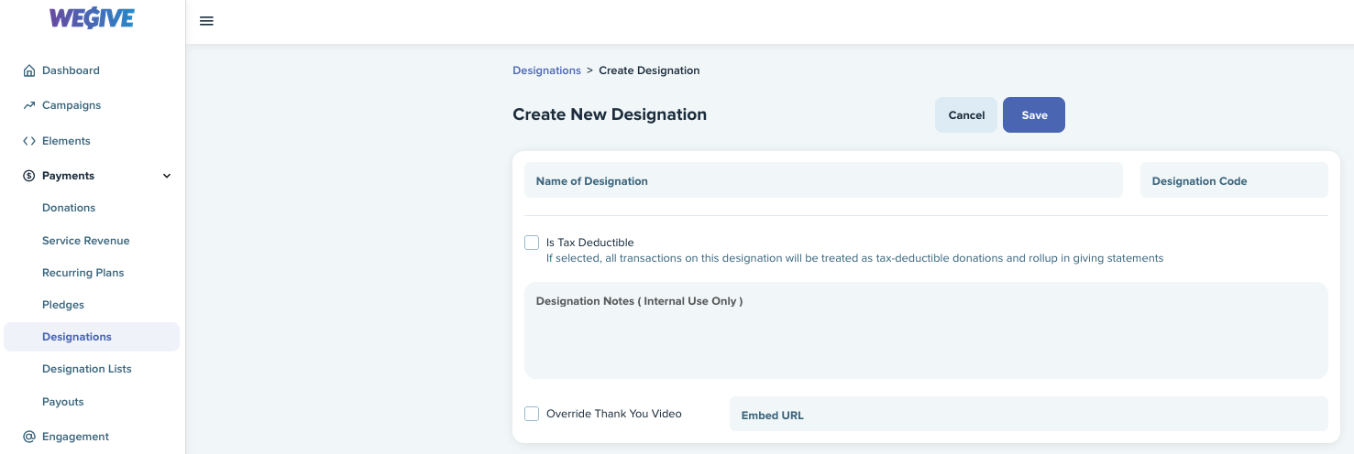Click the Dashboard home icon

click(29, 70)
